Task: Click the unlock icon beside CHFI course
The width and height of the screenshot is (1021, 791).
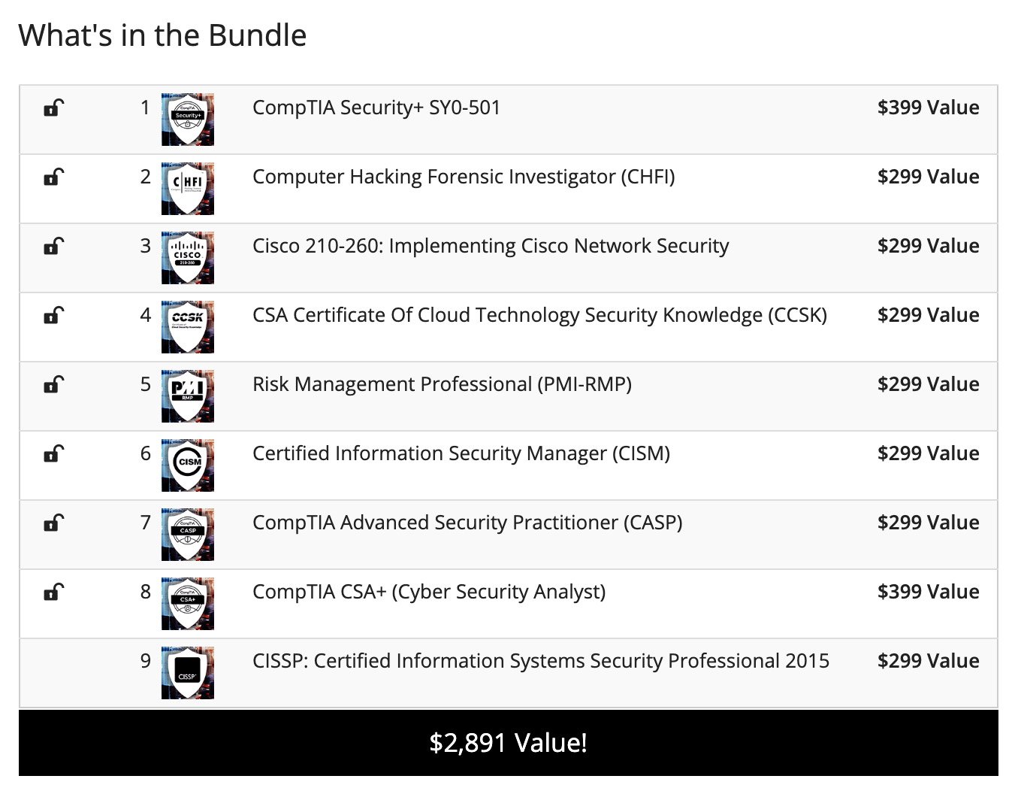Action: (54, 177)
